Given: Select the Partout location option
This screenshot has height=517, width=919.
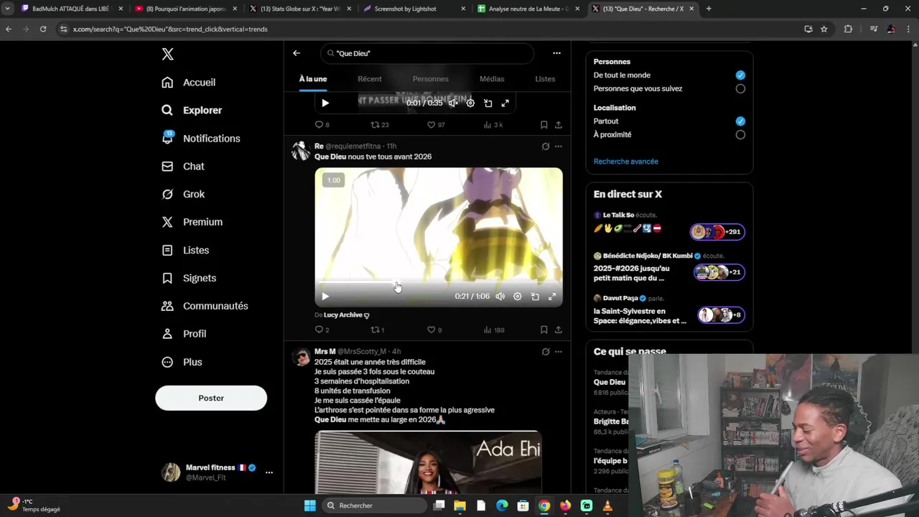Looking at the screenshot, I should pos(740,121).
